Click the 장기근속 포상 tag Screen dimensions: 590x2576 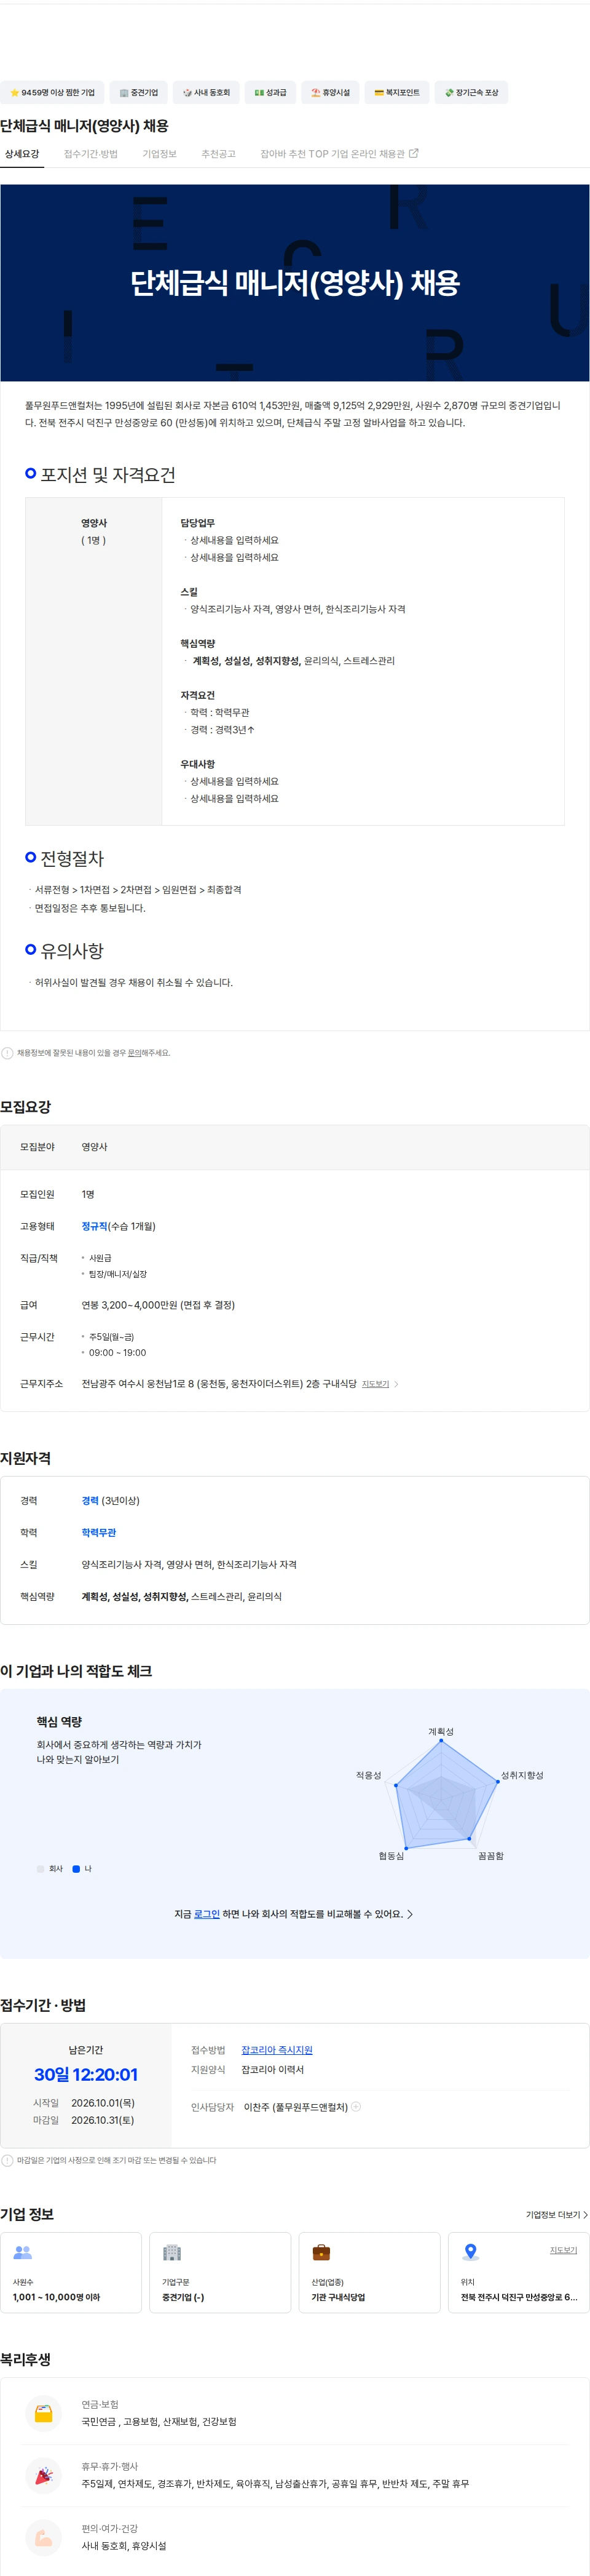pos(471,93)
